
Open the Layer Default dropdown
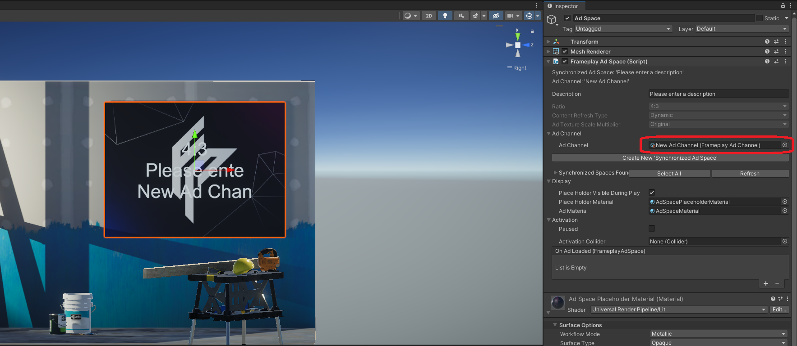(x=742, y=29)
